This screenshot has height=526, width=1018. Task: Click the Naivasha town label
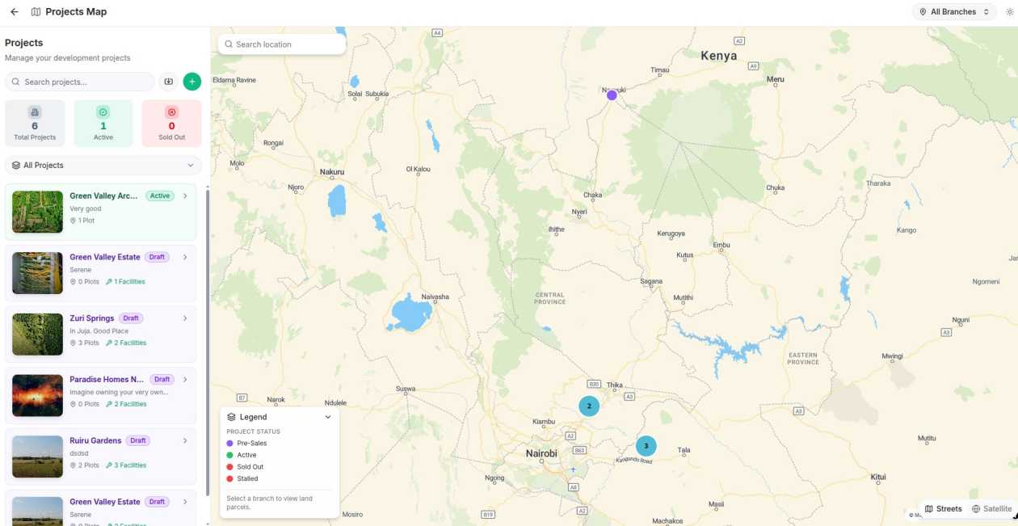(x=435, y=297)
